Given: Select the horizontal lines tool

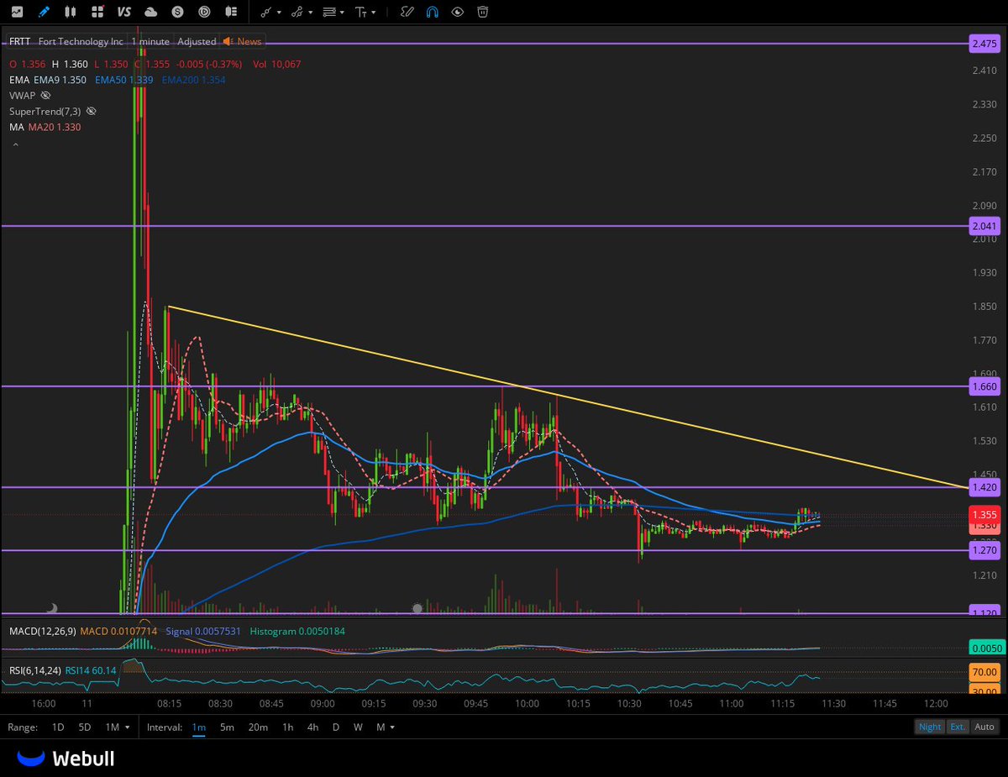Looking at the screenshot, I should point(329,12).
